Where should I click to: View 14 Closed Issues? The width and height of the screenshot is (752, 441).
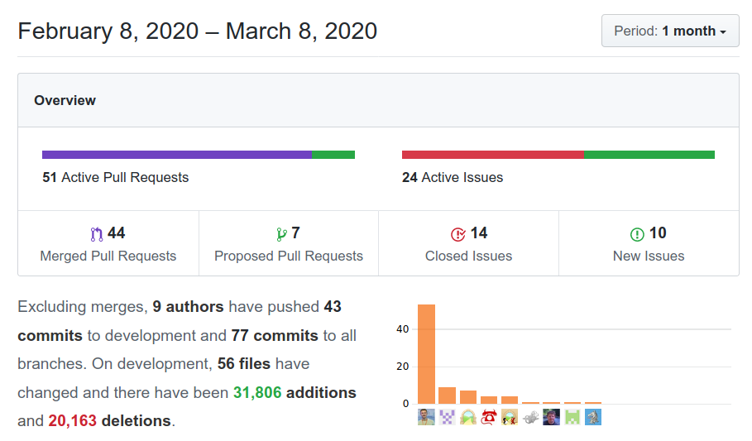(x=468, y=243)
